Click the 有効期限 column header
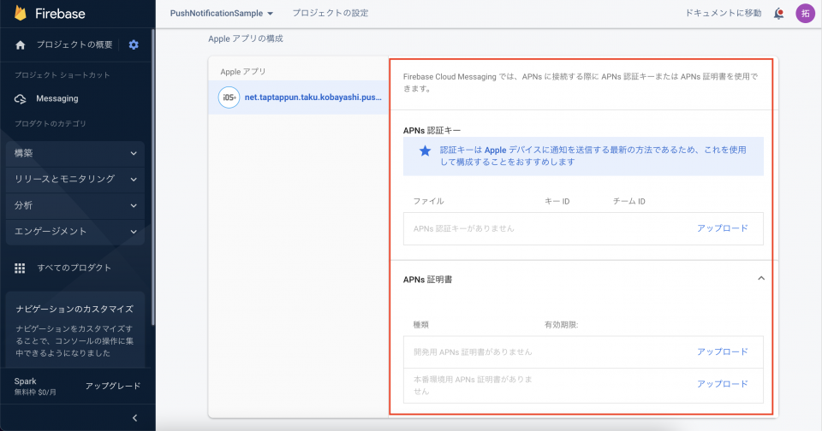 tap(562, 325)
